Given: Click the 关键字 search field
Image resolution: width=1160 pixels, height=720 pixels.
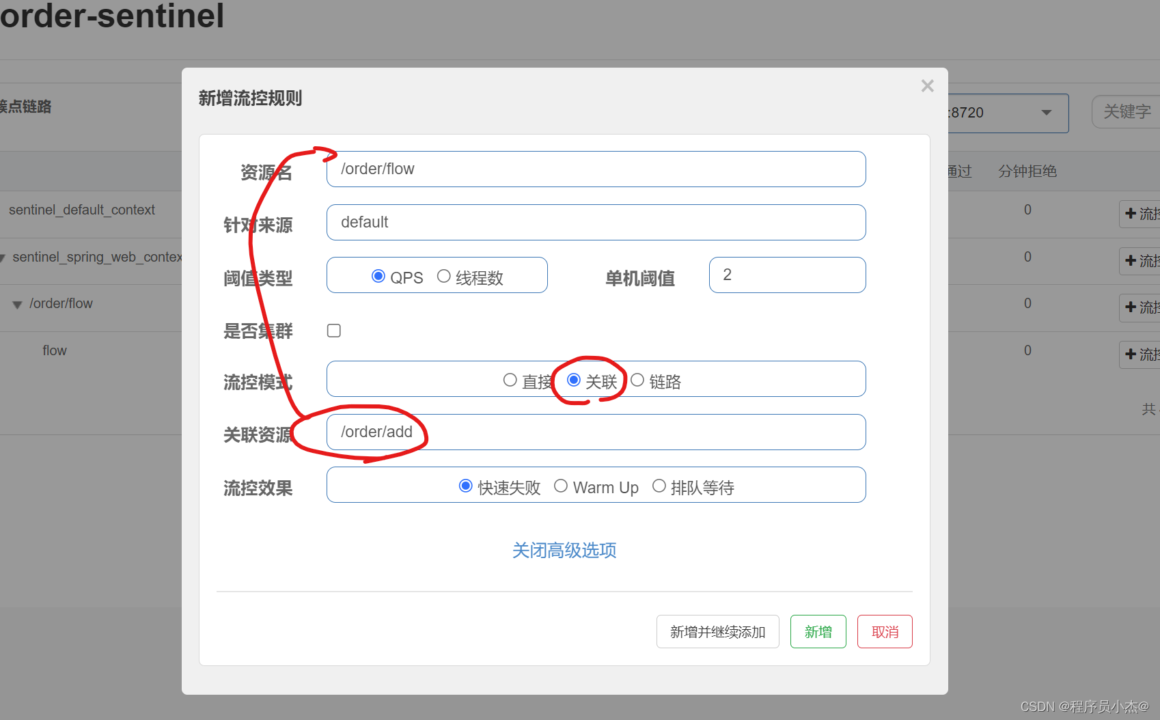Looking at the screenshot, I should coord(1126,112).
